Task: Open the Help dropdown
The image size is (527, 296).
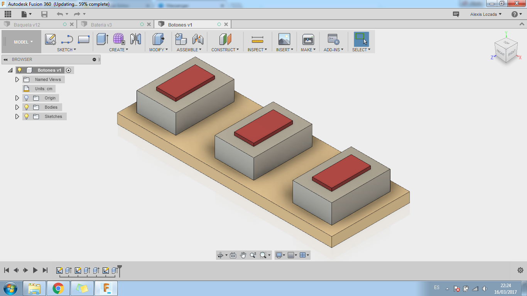Action: [x=517, y=14]
